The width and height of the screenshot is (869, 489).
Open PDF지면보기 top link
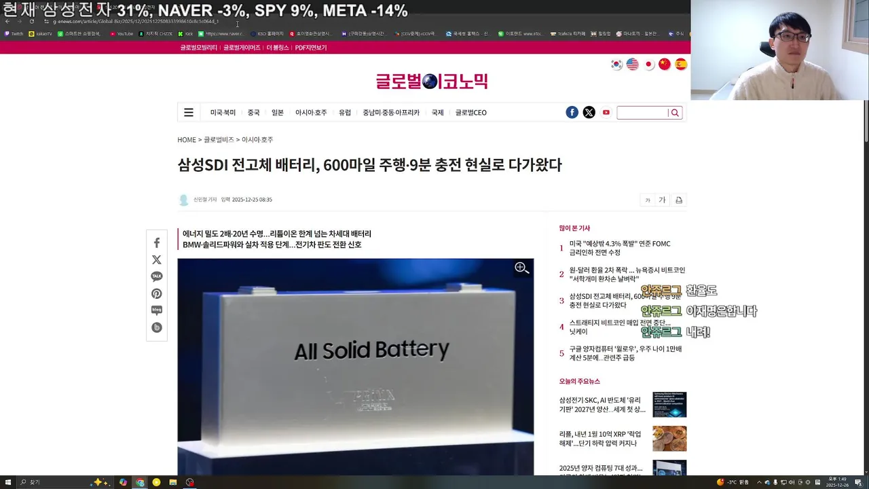tap(311, 48)
